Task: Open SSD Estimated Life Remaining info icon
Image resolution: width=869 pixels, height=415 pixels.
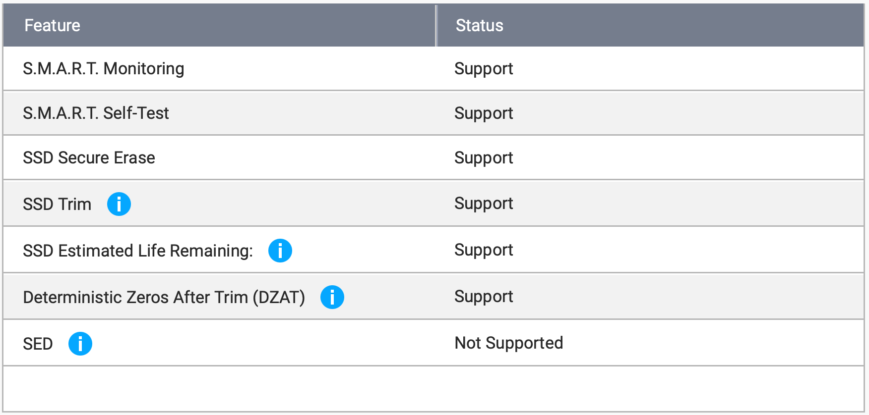Action: pos(280,251)
